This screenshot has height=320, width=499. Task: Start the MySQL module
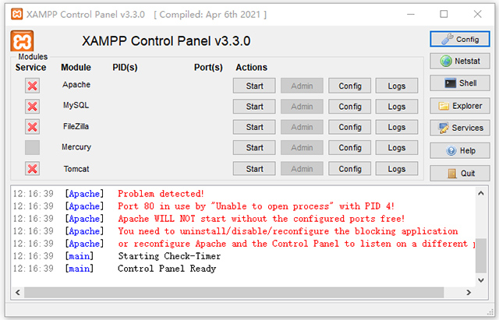(x=254, y=107)
